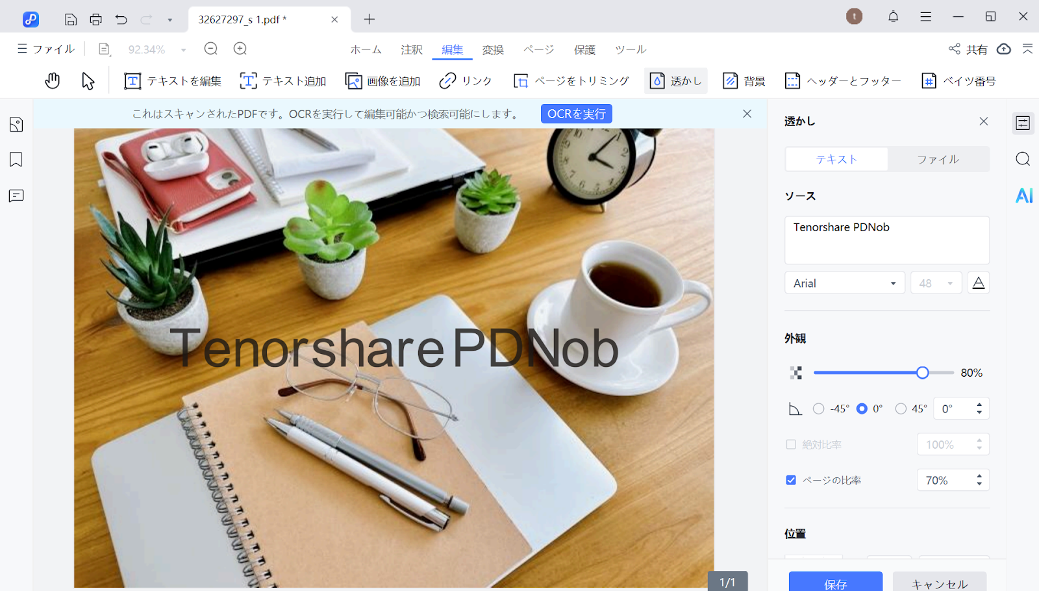Select the 0° rotation radio
Viewport: 1039px width, 591px height.
pos(862,409)
